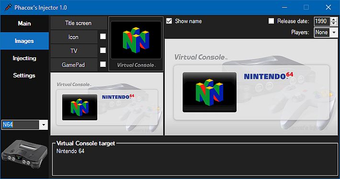Click the 'Virtual Console target' group label
The image size is (340, 179).
tap(86, 143)
